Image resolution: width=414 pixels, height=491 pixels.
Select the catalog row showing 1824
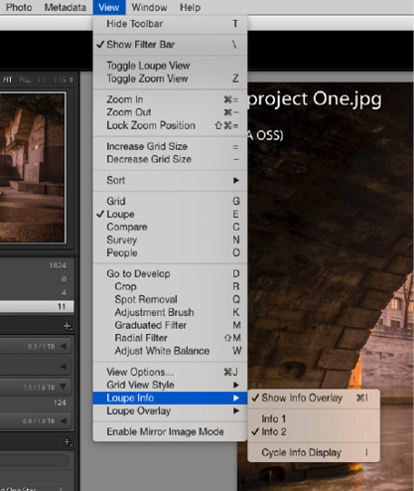click(37, 265)
